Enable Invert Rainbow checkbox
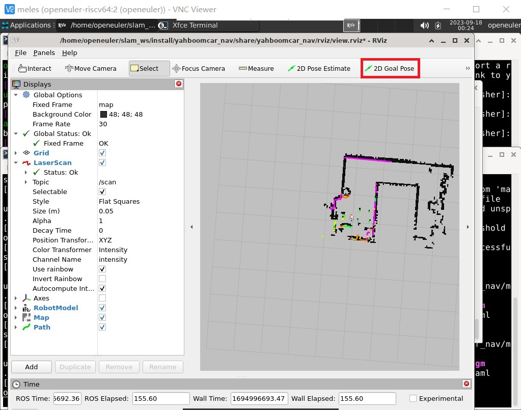Screen dimensions: 521x410 (x=102, y=279)
